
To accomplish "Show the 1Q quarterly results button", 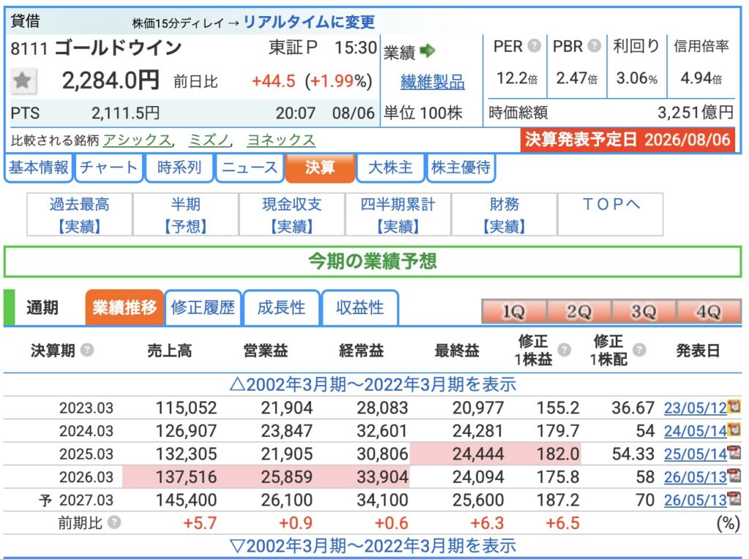I will pos(513,312).
